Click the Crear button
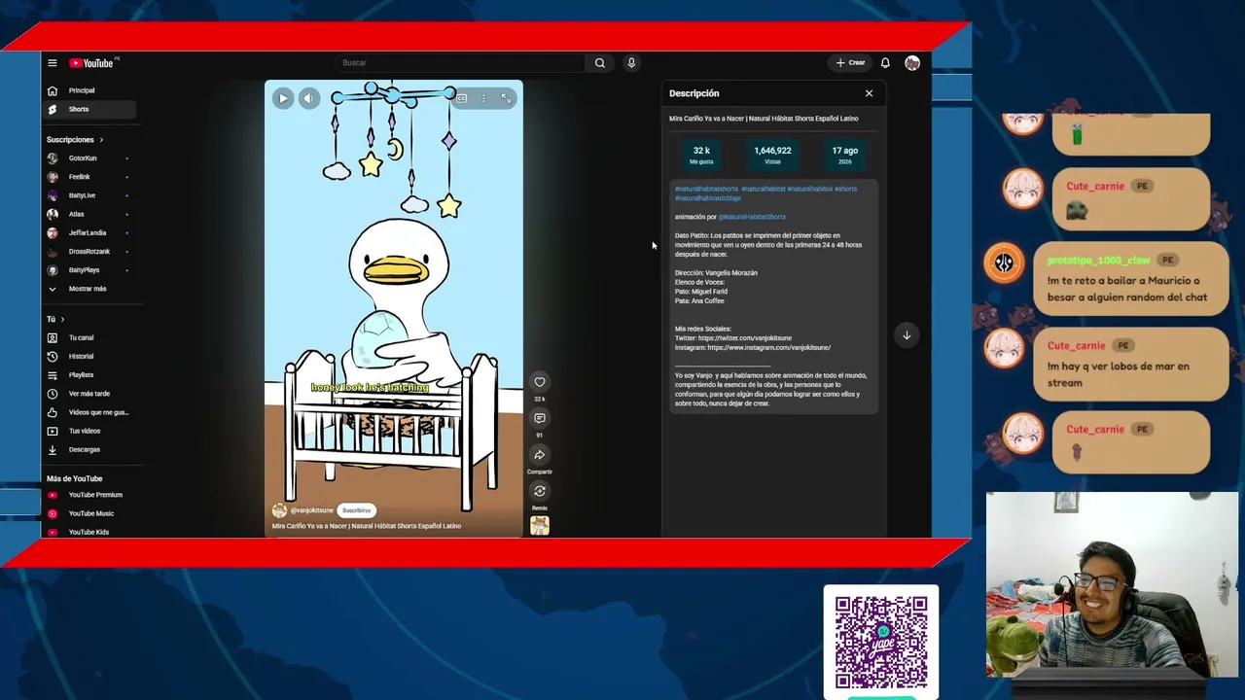 850,63
